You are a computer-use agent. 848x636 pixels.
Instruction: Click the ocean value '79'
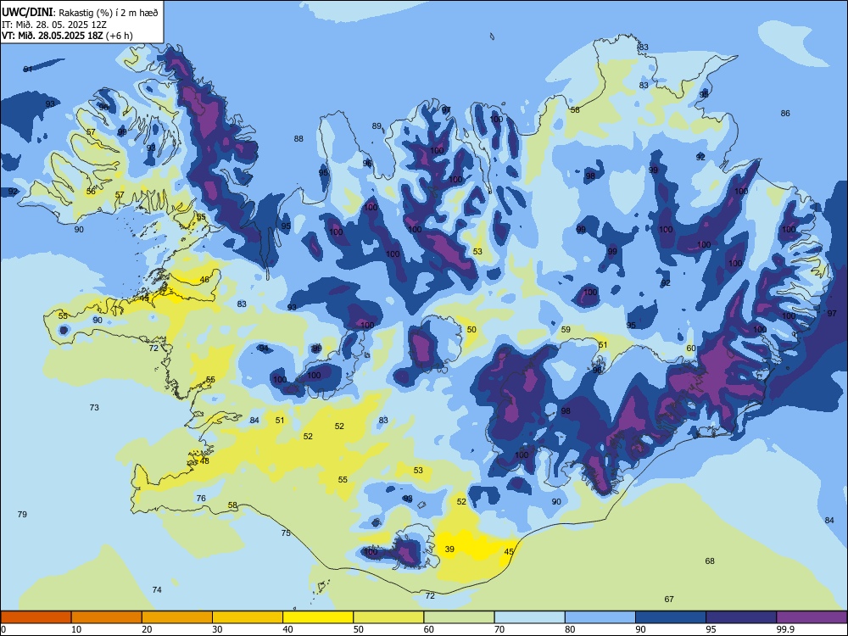point(22,514)
